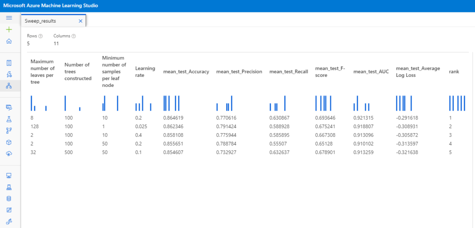Viewport: 475px width, 228px height.
Task: Click the Number of trees histogram
Action: click(x=73, y=103)
